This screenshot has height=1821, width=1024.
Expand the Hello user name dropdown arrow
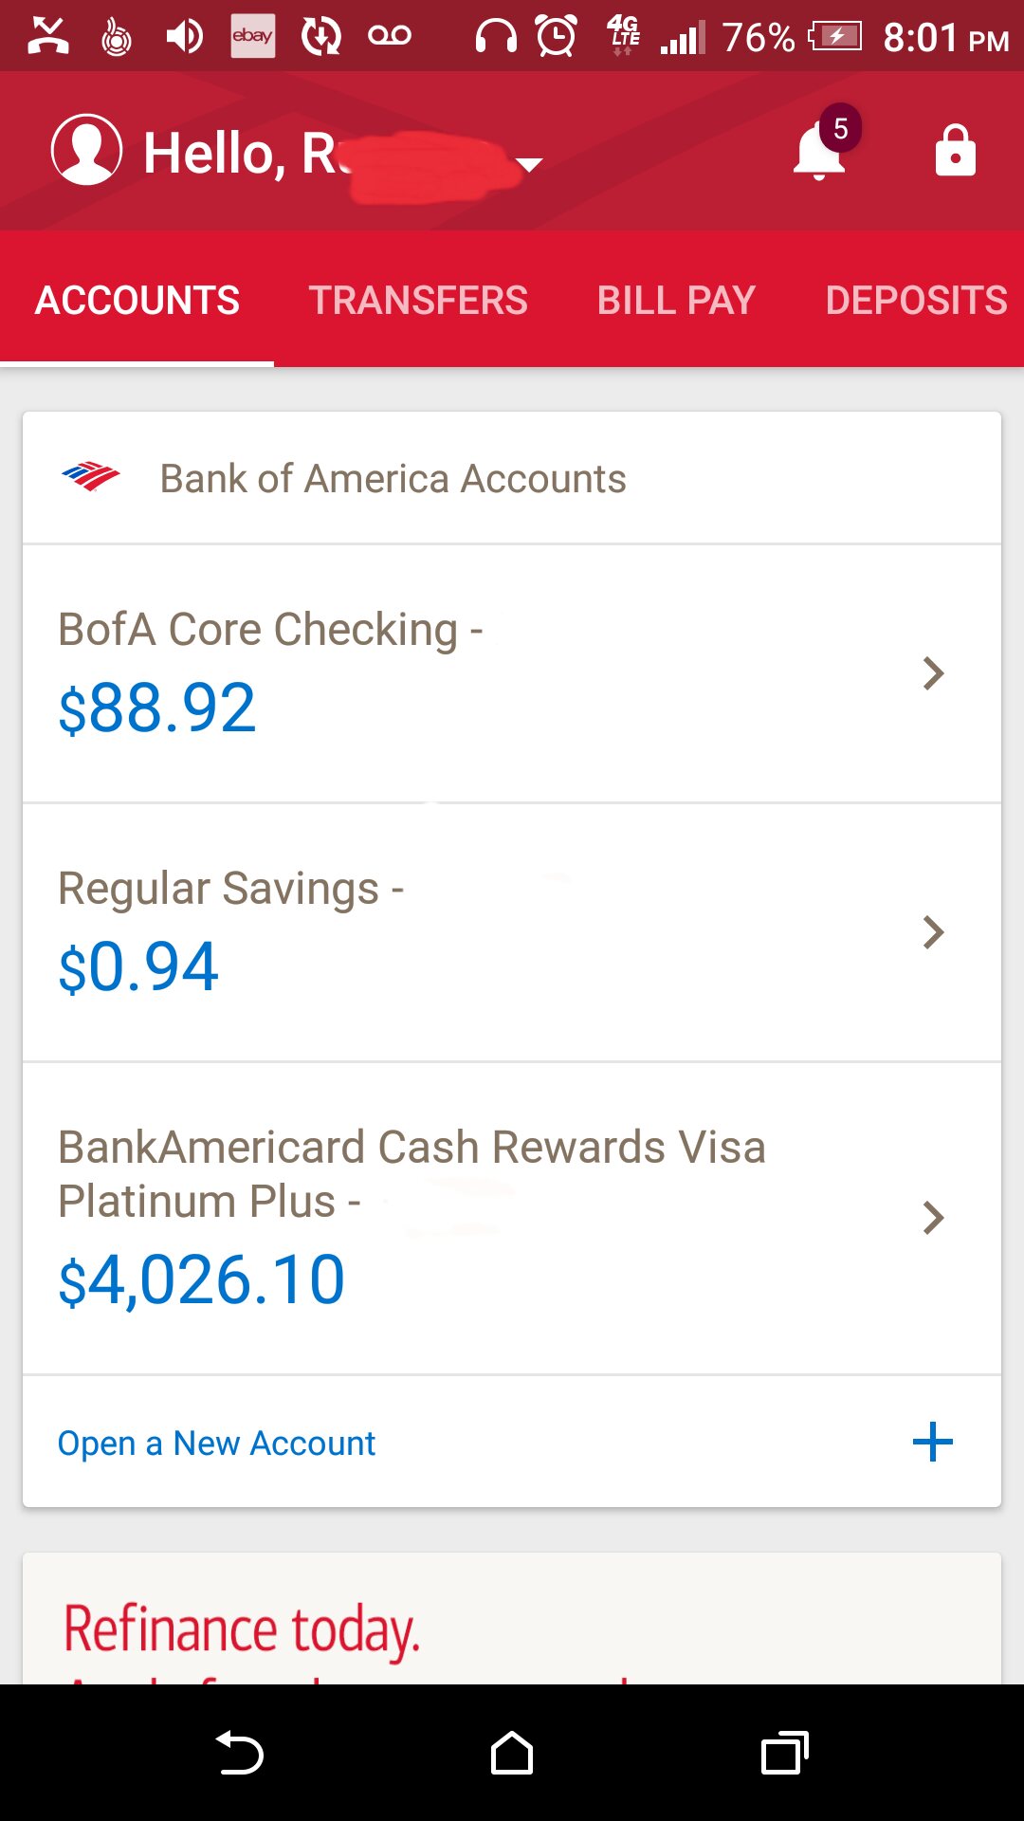[x=529, y=164]
